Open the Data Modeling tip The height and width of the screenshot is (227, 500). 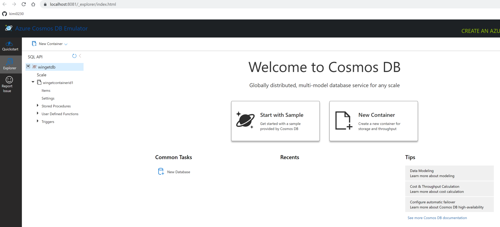click(x=449, y=173)
